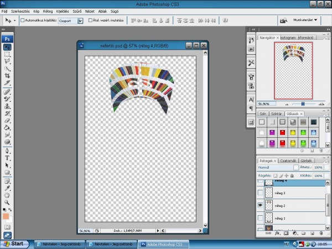332x249 pixels.
Task: Select the Lasso tool
Action: (7, 61)
